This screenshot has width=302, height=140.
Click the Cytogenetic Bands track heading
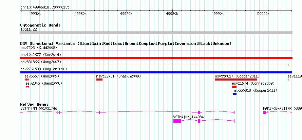[40, 25]
